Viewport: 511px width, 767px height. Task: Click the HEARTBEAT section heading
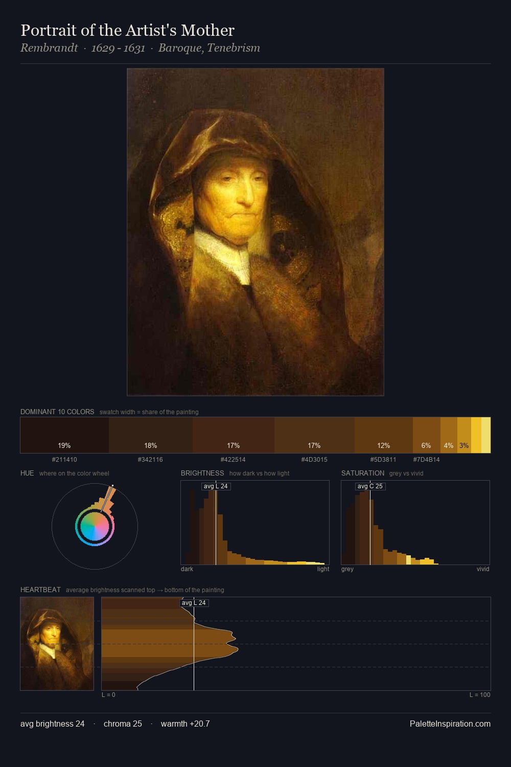coord(40,590)
